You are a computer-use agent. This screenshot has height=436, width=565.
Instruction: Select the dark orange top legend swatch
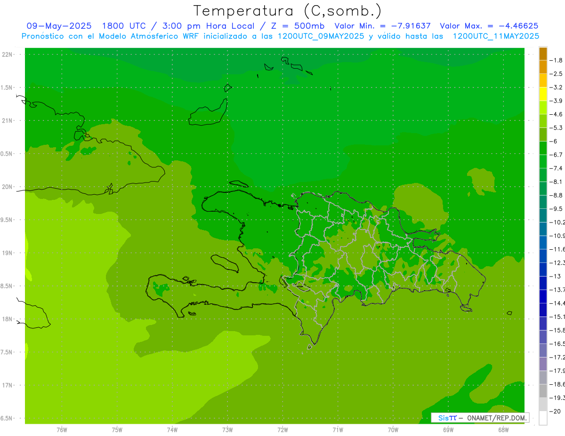[x=543, y=54]
